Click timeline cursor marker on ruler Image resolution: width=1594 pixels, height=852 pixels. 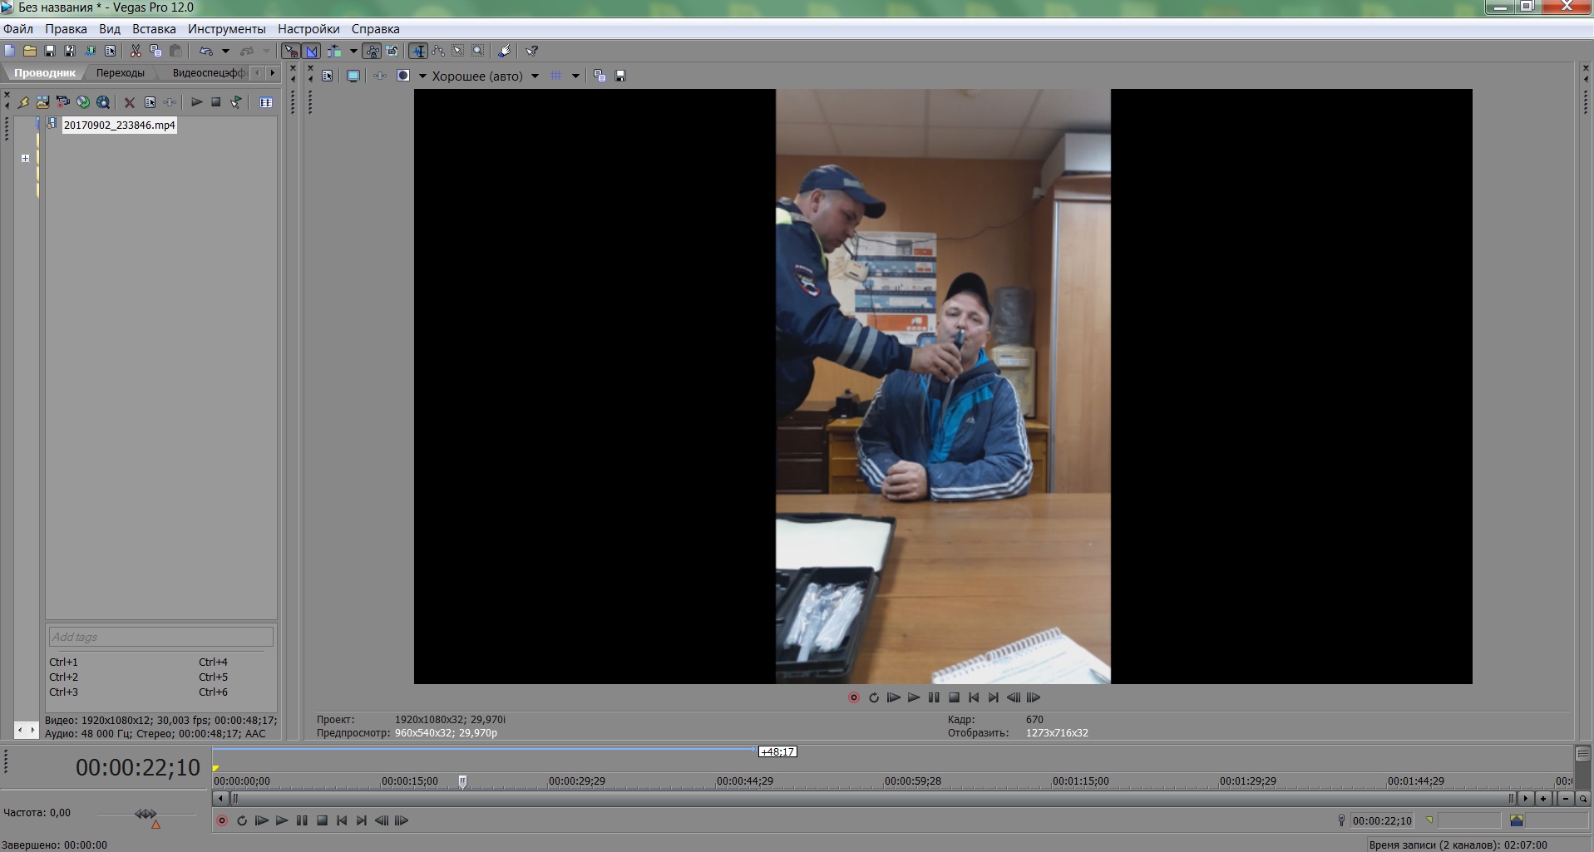coord(463,781)
